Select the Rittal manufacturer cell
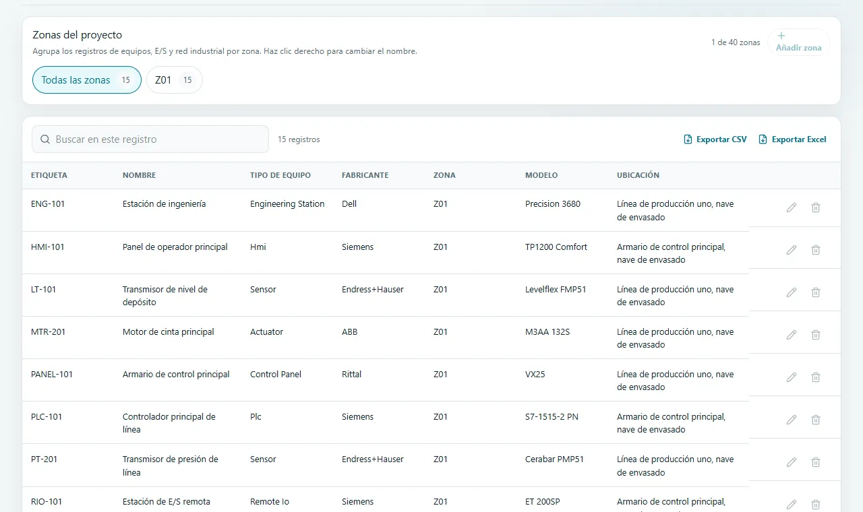The image size is (863, 512). point(352,375)
